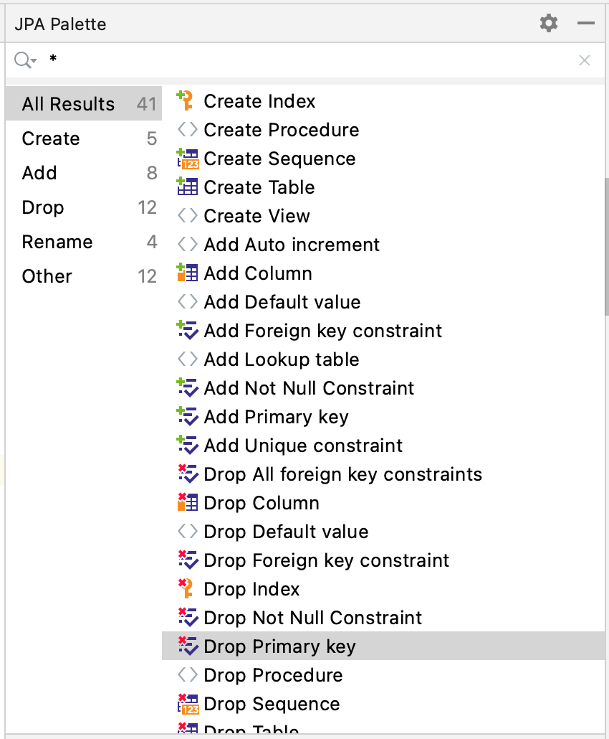Select "Create Table" text
This screenshot has height=739, width=609.
(259, 187)
